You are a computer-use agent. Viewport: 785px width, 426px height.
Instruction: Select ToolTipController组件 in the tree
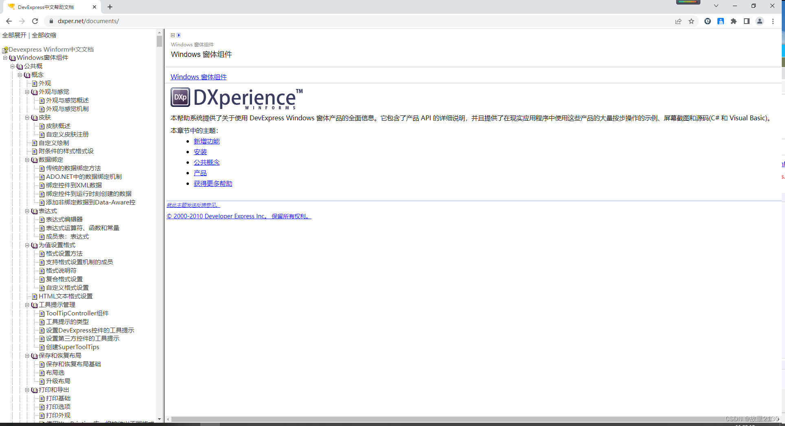coord(77,313)
